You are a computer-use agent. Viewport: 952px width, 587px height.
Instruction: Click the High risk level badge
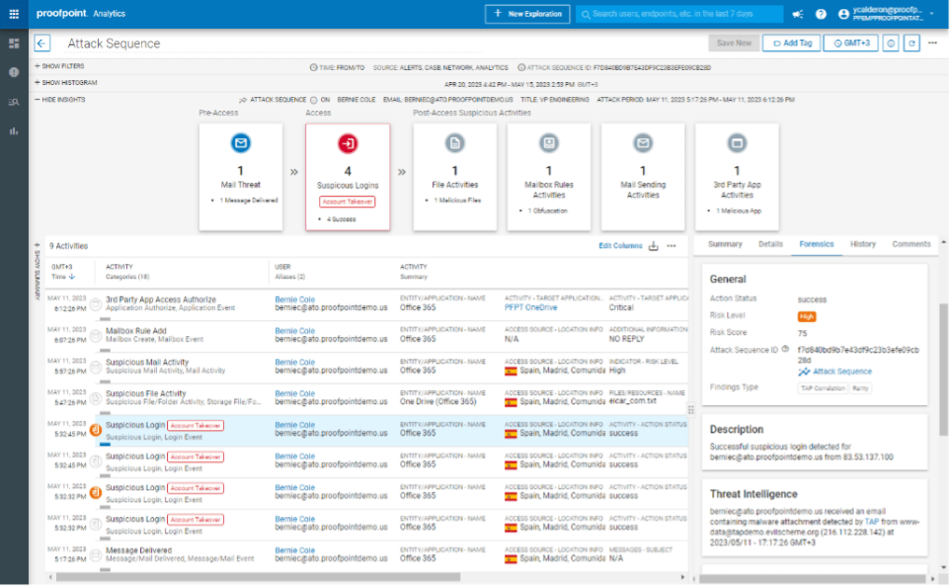(807, 316)
